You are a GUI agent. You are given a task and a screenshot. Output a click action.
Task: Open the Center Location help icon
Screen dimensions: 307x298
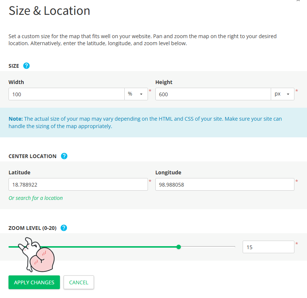(x=64, y=156)
